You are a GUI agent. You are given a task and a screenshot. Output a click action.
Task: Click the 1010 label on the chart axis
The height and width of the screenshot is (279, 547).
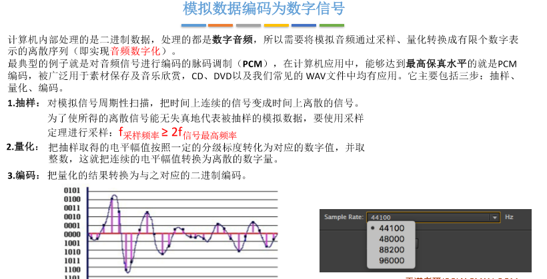pyautogui.click(x=72, y=252)
